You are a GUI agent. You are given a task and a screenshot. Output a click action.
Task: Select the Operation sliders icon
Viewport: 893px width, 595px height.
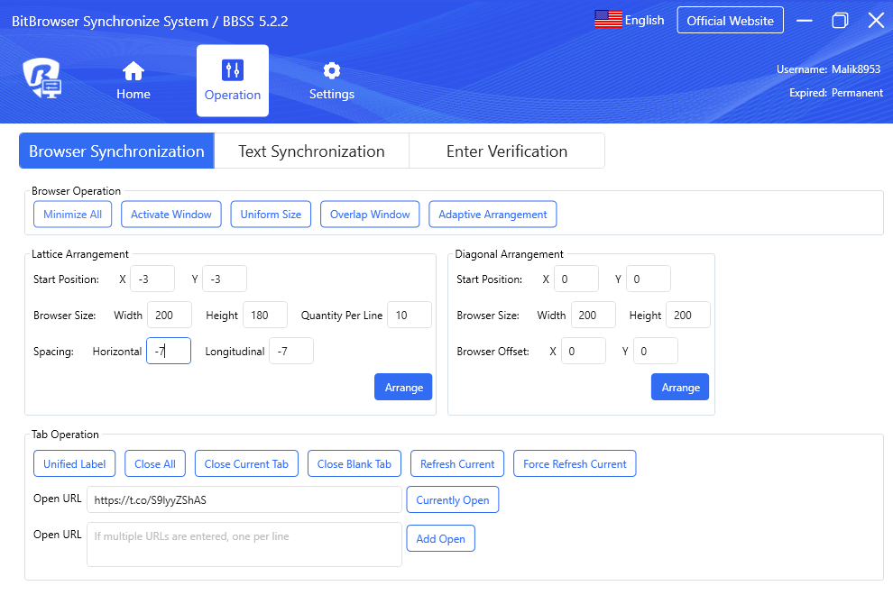click(233, 70)
